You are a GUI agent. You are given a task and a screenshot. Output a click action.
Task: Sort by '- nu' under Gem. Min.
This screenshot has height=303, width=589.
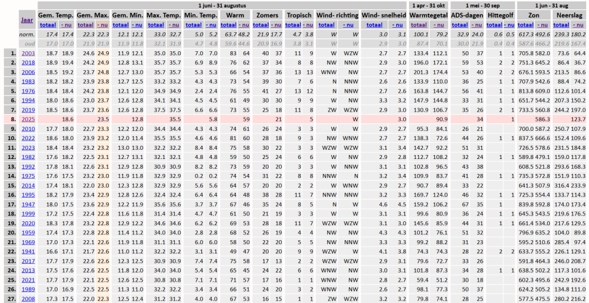[x=137, y=25]
